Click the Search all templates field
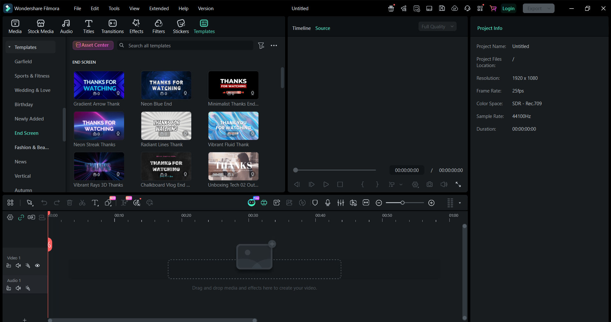Image resolution: width=611 pixels, height=322 pixels. (185, 45)
